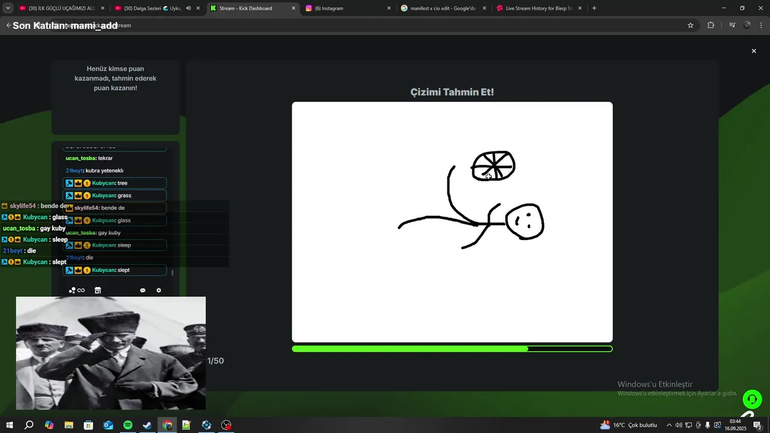Screen dimensions: 770x433
Task: Click skylife54 'bende de' message in panel
Action: point(115,208)
